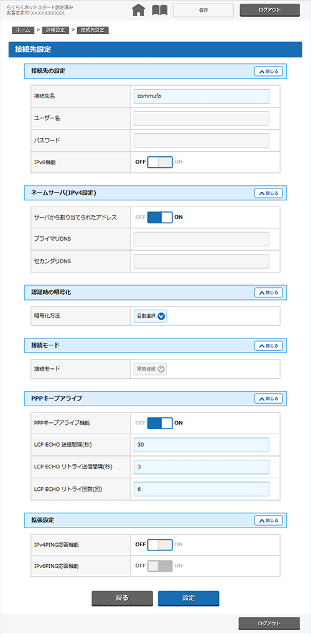Screen dimensions: 311x637
Task: Toggle the PPPキープアライブ機能 switch
Action: tap(160, 423)
